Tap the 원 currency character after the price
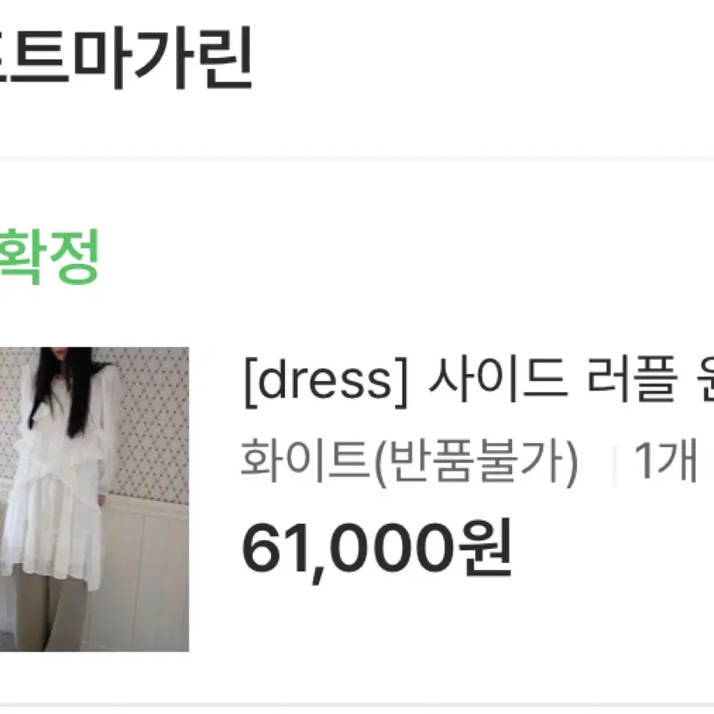This screenshot has height=714, width=714. [485, 546]
